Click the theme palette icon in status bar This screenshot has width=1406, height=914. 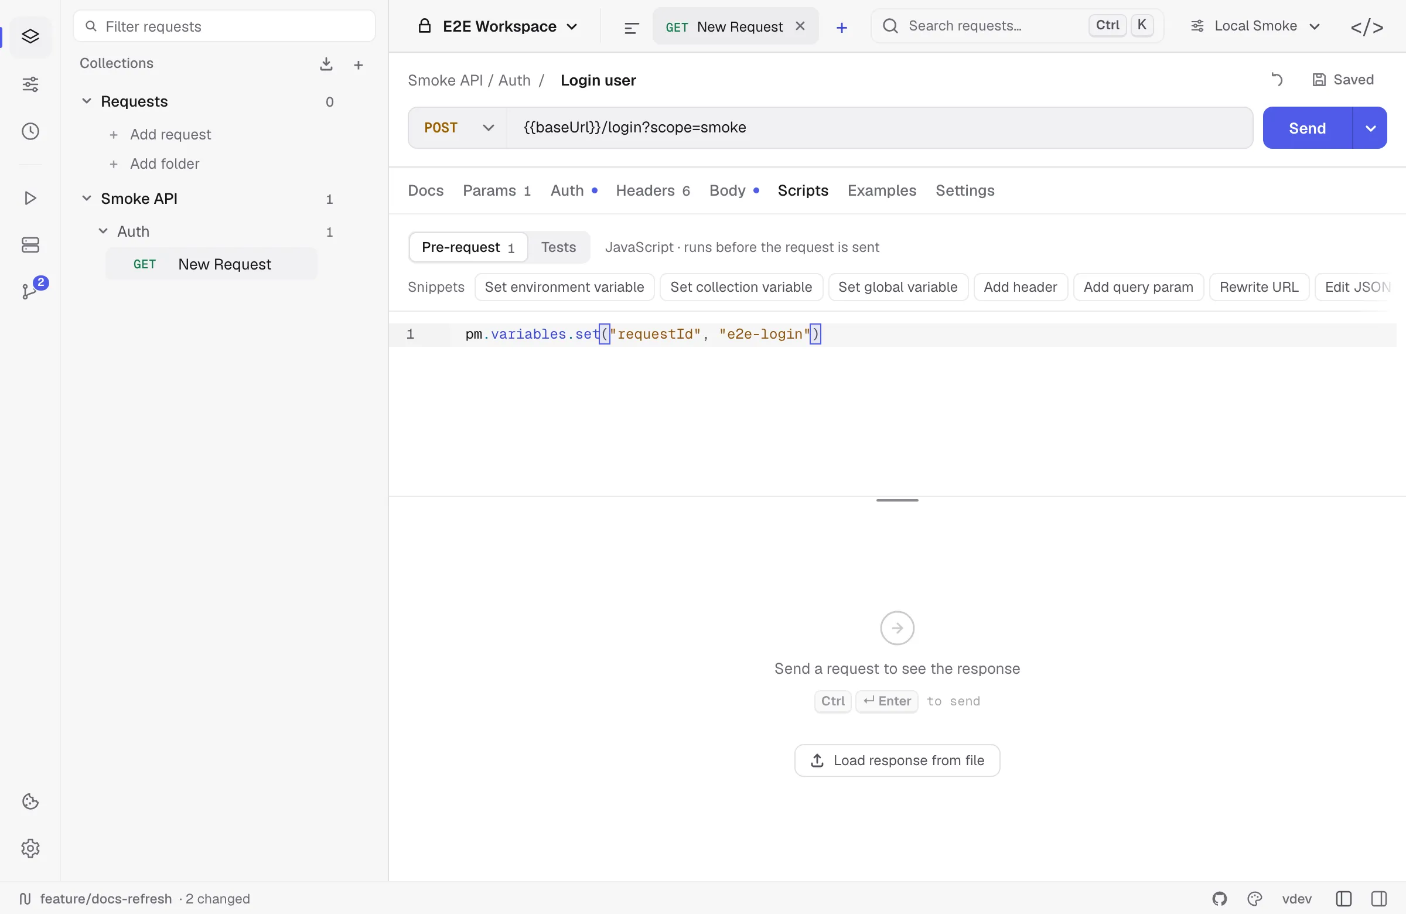click(1255, 899)
